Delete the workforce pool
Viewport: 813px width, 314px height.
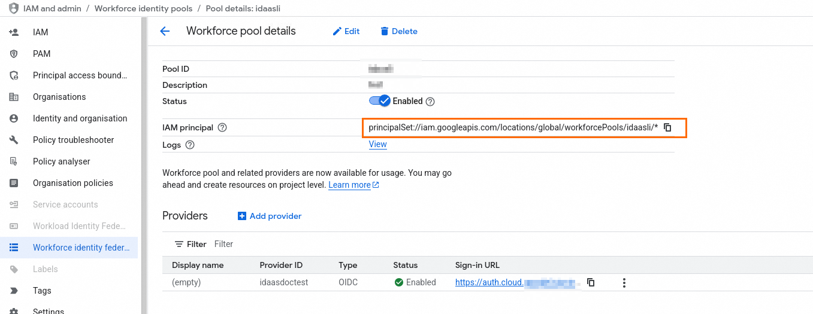(x=398, y=31)
